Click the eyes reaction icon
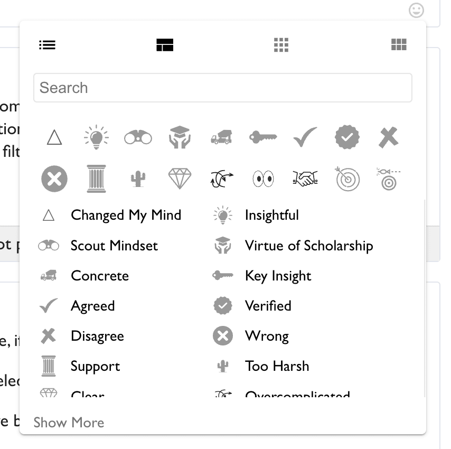Viewport: 451px width, 449px height. click(x=263, y=179)
